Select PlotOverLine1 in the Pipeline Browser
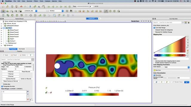The image size is (191, 107). tap(12, 43)
